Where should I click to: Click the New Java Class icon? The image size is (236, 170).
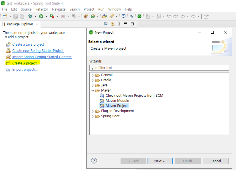93,16
